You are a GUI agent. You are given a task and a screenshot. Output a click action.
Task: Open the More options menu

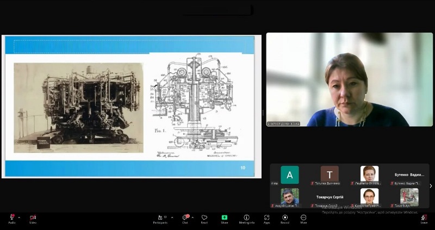303,218
